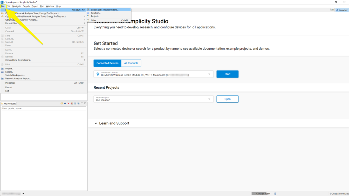Click the Network Analyzer Import icon

point(3,78)
